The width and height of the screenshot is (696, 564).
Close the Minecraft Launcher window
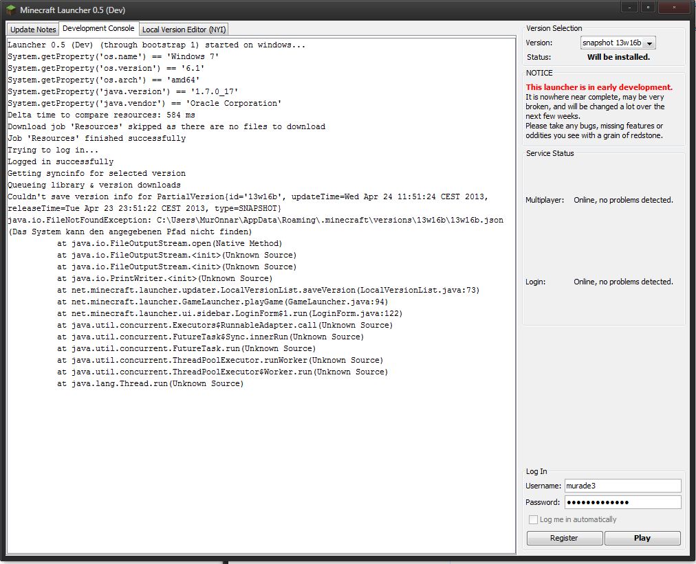point(674,7)
